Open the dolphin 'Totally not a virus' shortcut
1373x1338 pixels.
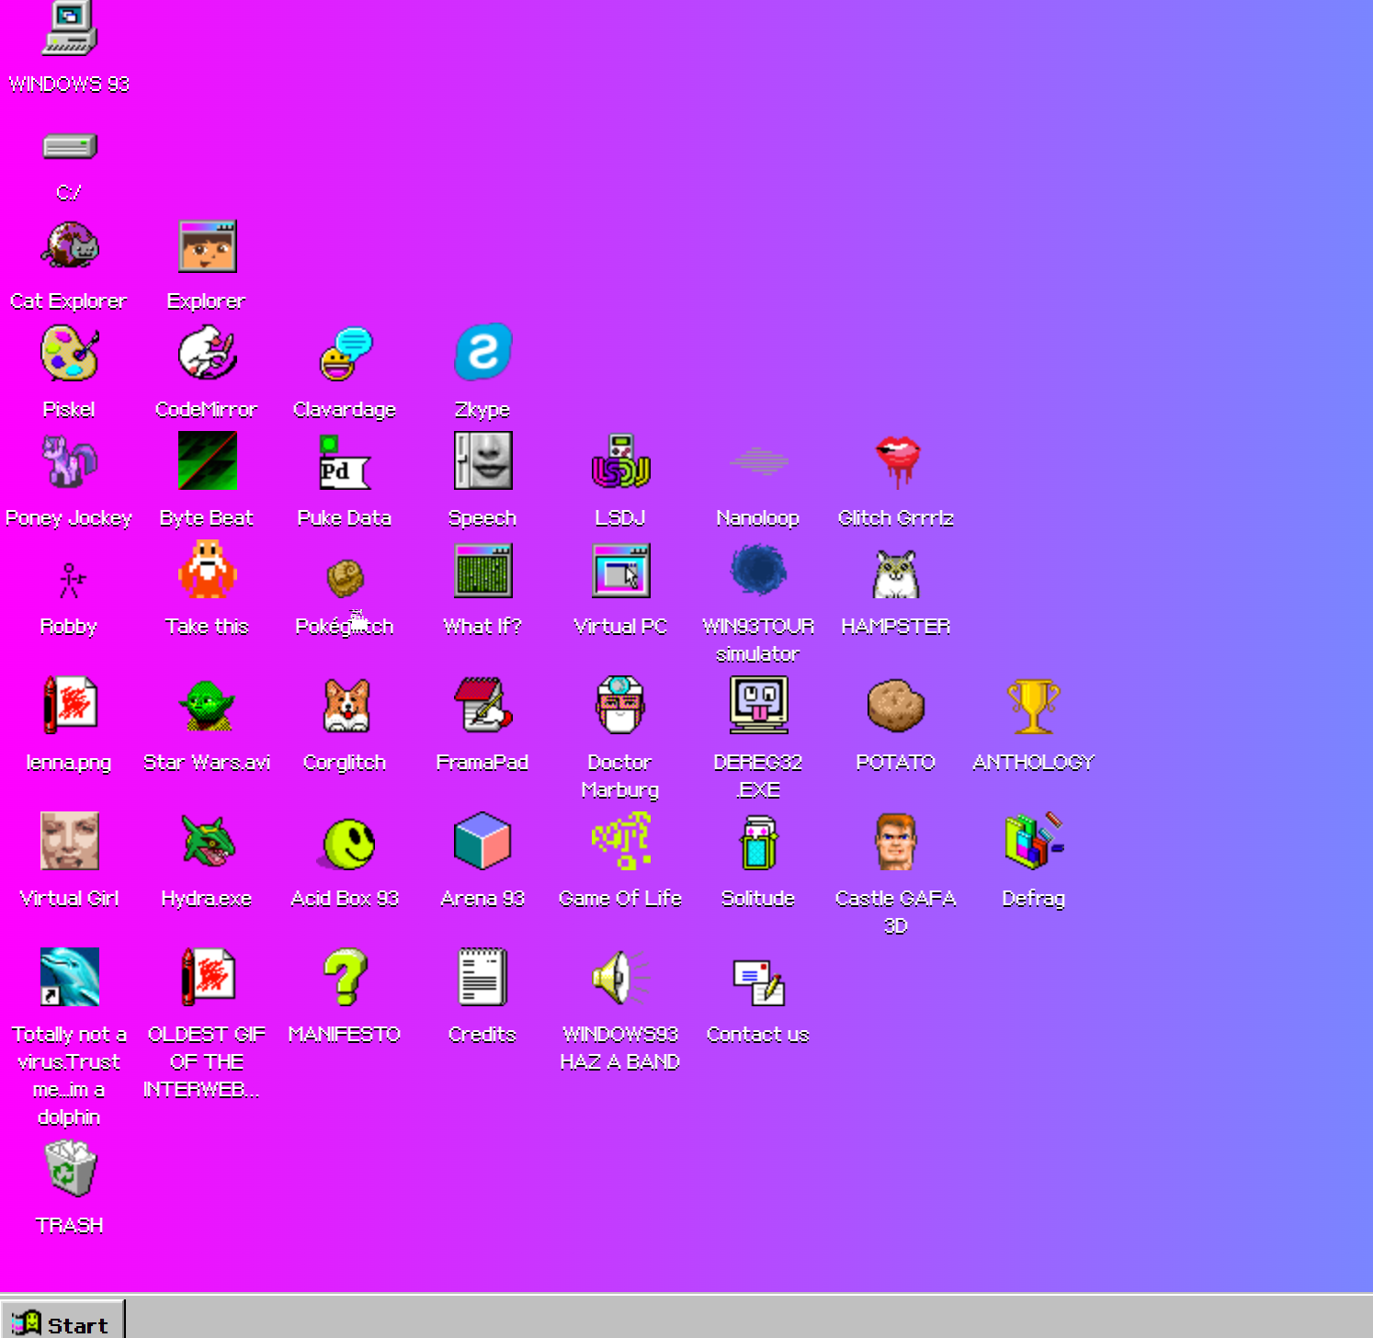click(69, 977)
